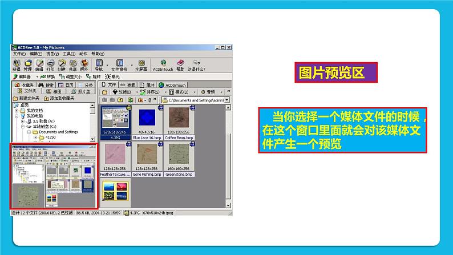Click the 旋转 (Rotate) tool

click(x=96, y=76)
